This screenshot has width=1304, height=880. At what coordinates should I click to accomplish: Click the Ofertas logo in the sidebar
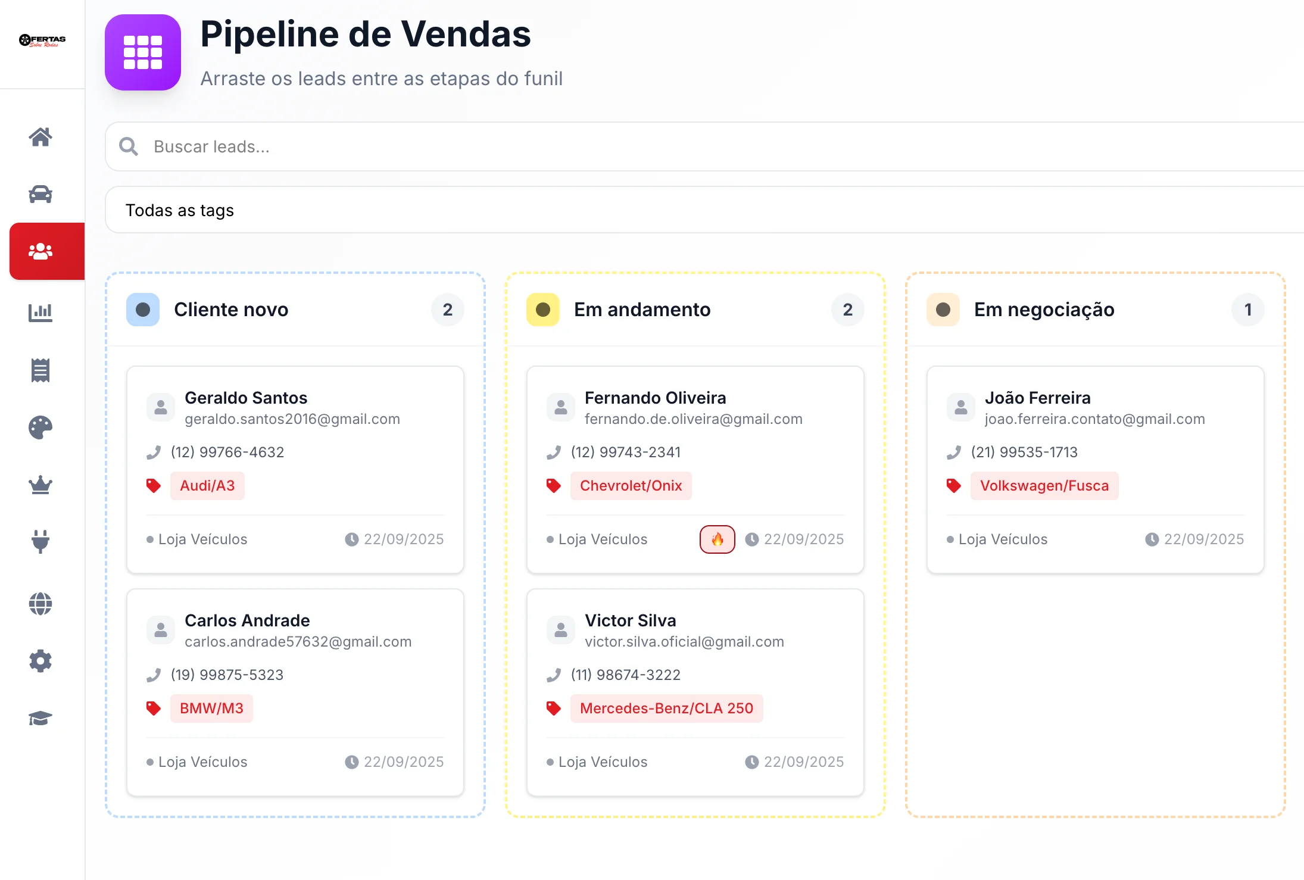pos(42,40)
